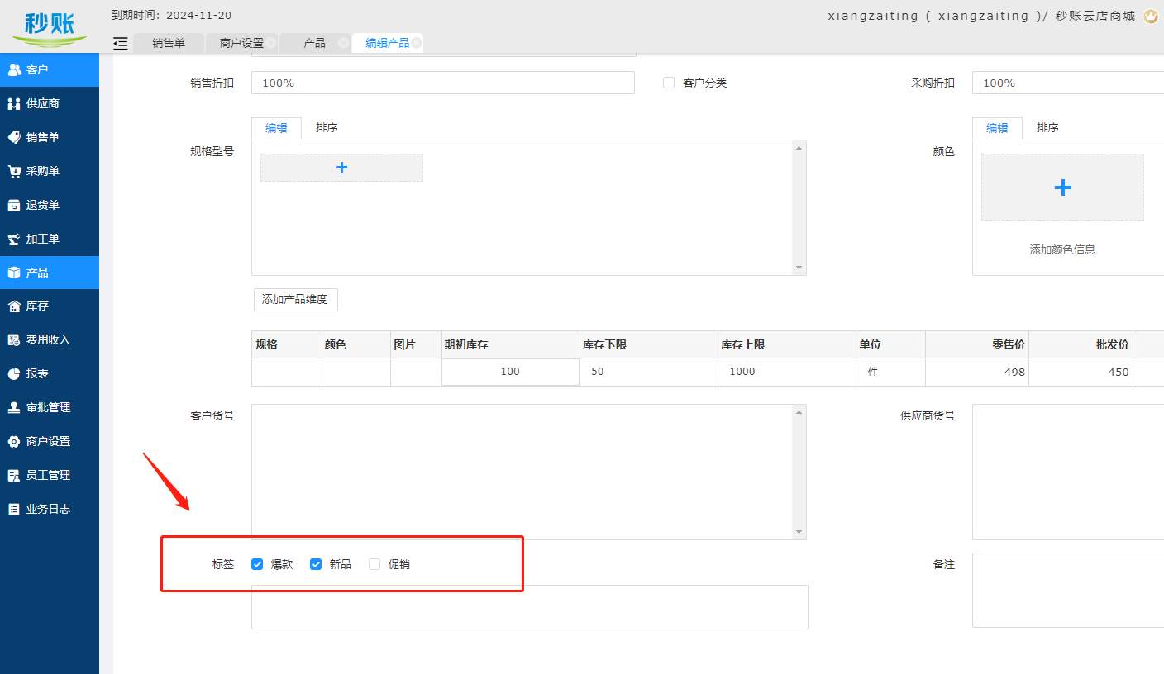Click the 库存 warehouse icon in the sidebar
Image resolution: width=1164 pixels, height=674 pixels.
pyautogui.click(x=14, y=306)
